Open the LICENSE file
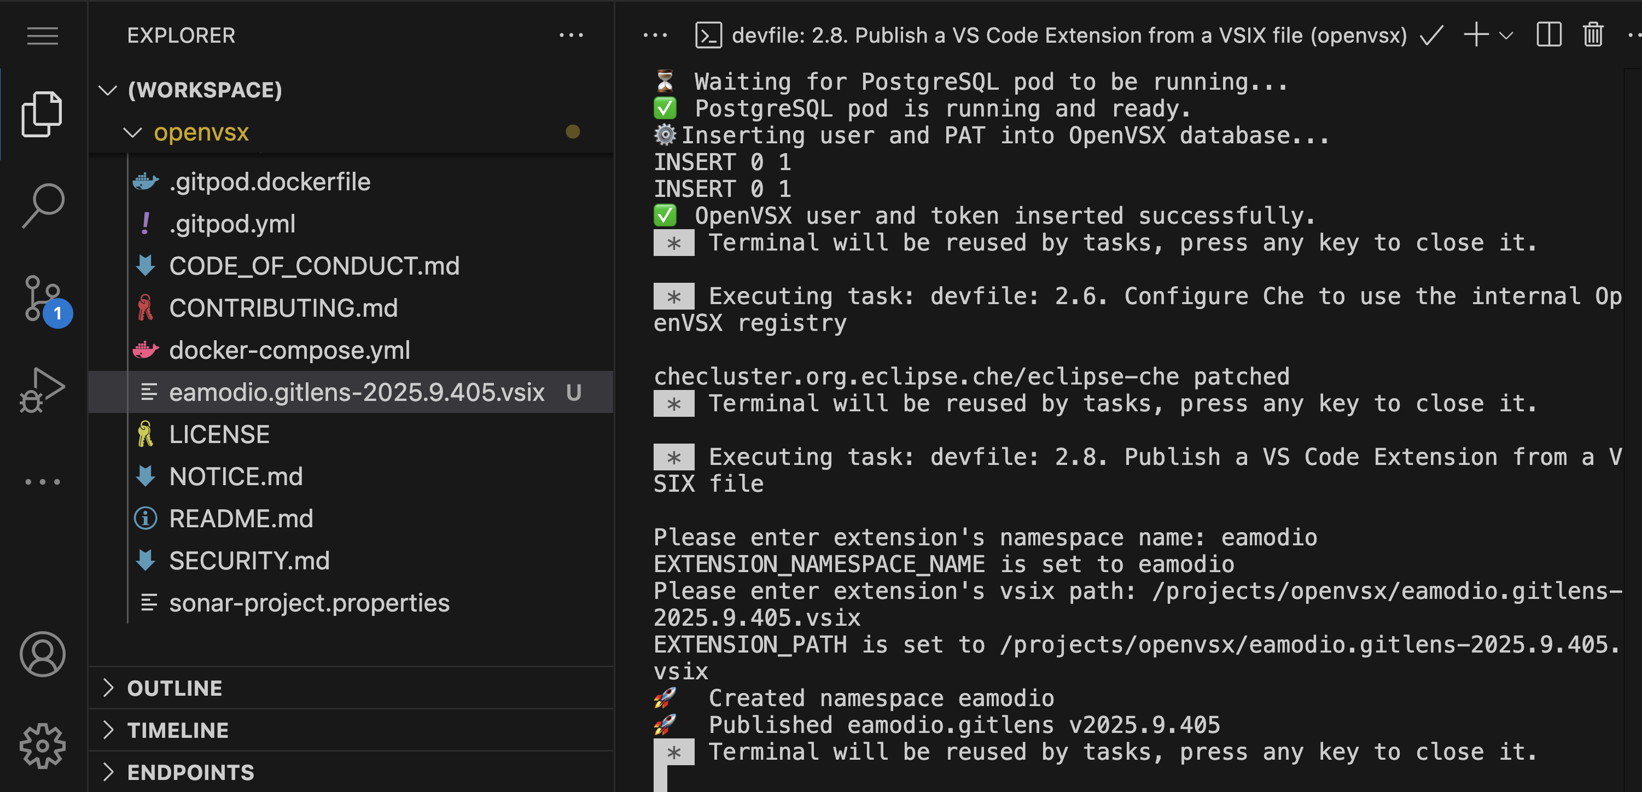The width and height of the screenshot is (1642, 792). pos(351,434)
